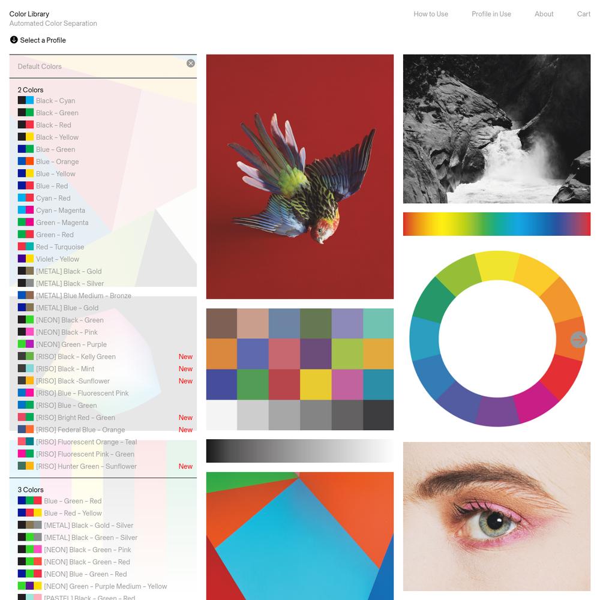The width and height of the screenshot is (600, 600).
Task: Open the Cart
Action: pos(584,14)
